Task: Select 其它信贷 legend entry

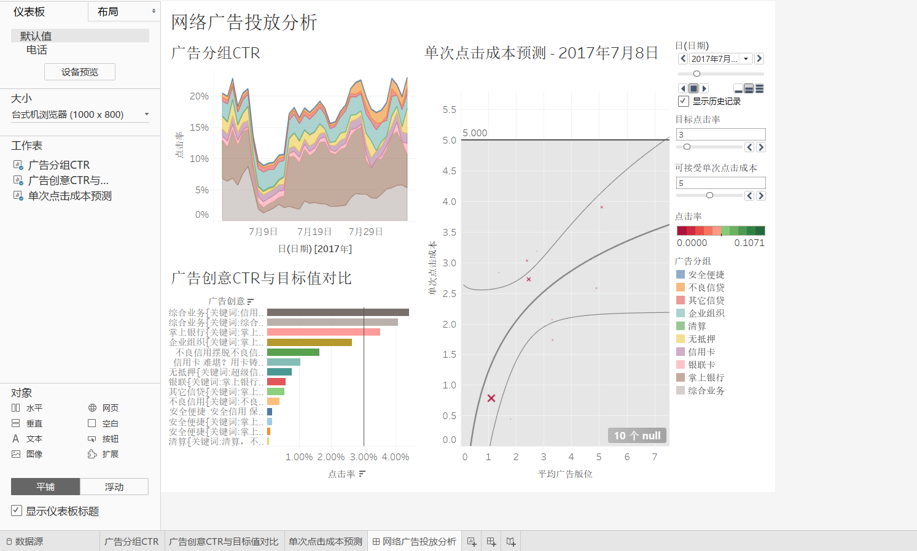Action: pos(700,300)
